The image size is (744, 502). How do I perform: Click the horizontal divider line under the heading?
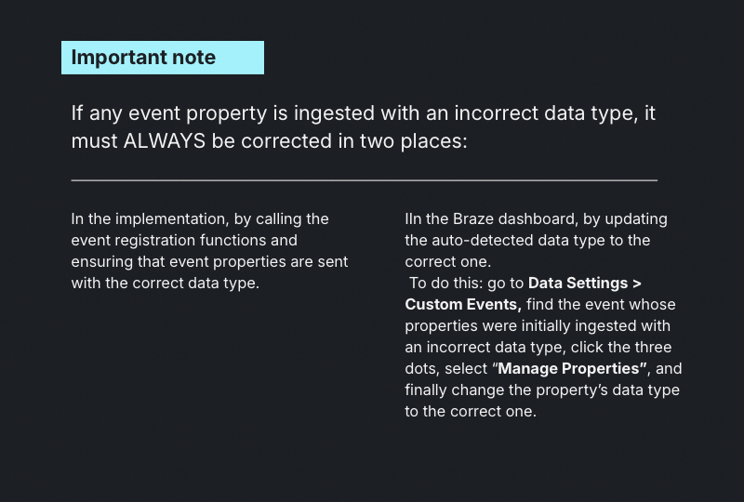pos(364,178)
